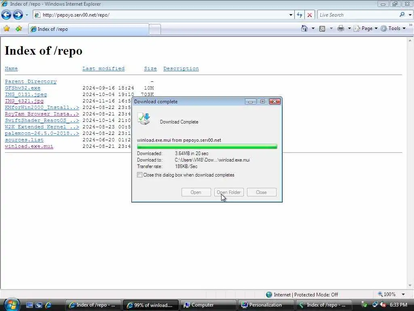414x311 pixels.
Task: Expand the address bar history dropdown
Action: click(x=291, y=15)
